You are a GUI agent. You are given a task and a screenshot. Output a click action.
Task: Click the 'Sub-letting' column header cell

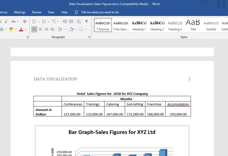(135, 104)
